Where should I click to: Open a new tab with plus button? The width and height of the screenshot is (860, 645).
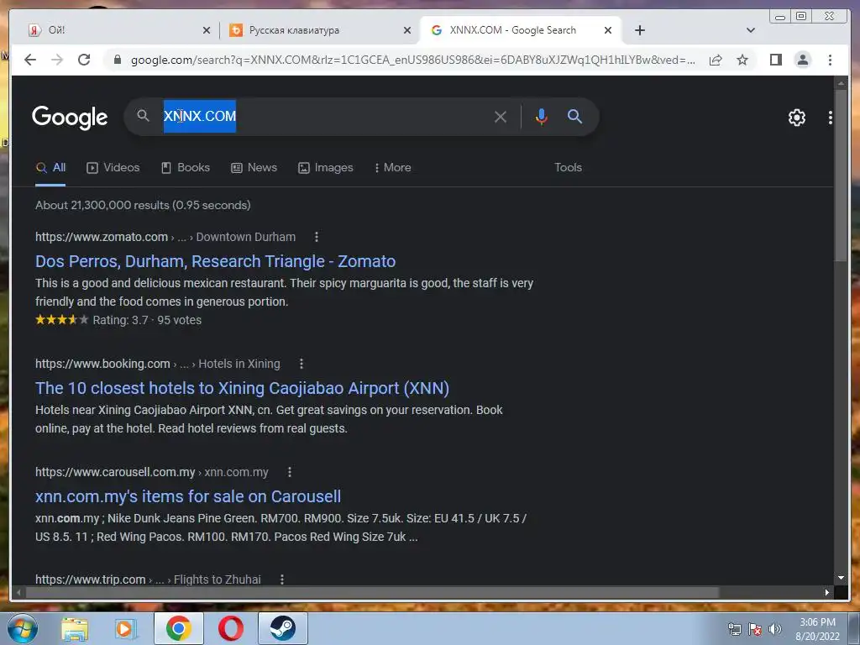tap(639, 30)
